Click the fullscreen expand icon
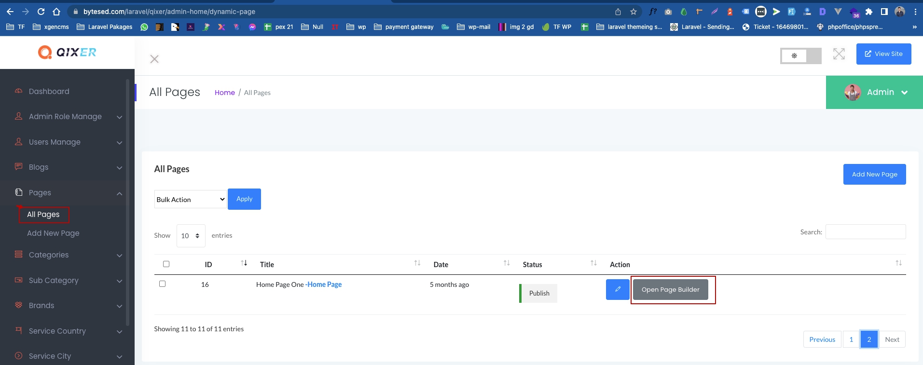 point(839,54)
